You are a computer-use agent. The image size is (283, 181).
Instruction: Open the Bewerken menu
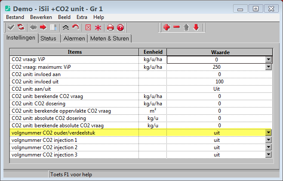click(x=41, y=17)
